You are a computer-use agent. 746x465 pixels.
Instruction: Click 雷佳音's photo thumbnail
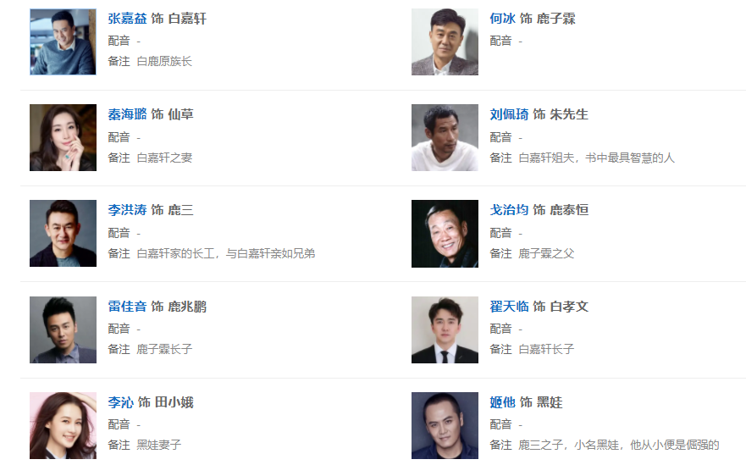(64, 329)
